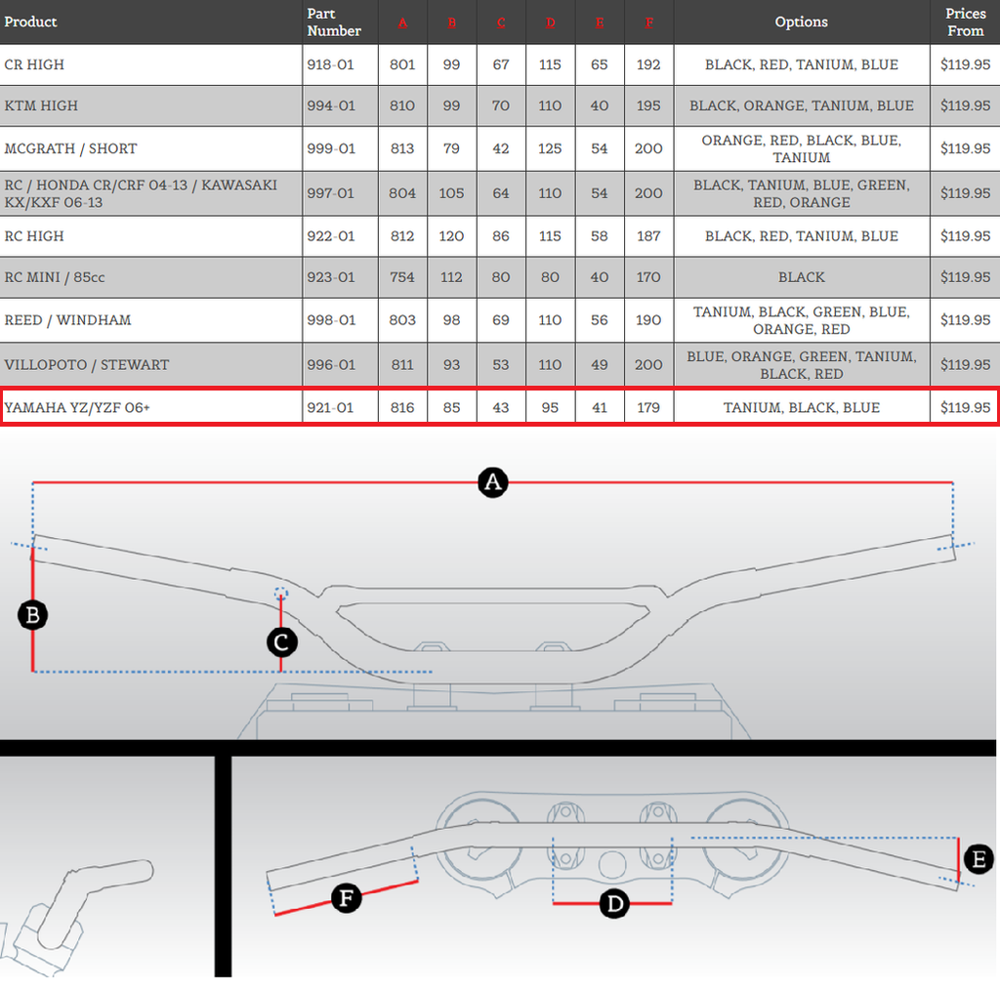Click the black circle A marker in diagram
Screen dimensions: 1000x989
coord(493,482)
